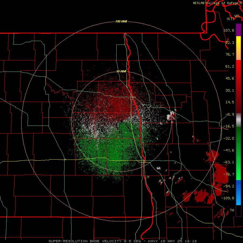Click the NEXLAB-College of DuPage header text

point(215,3)
